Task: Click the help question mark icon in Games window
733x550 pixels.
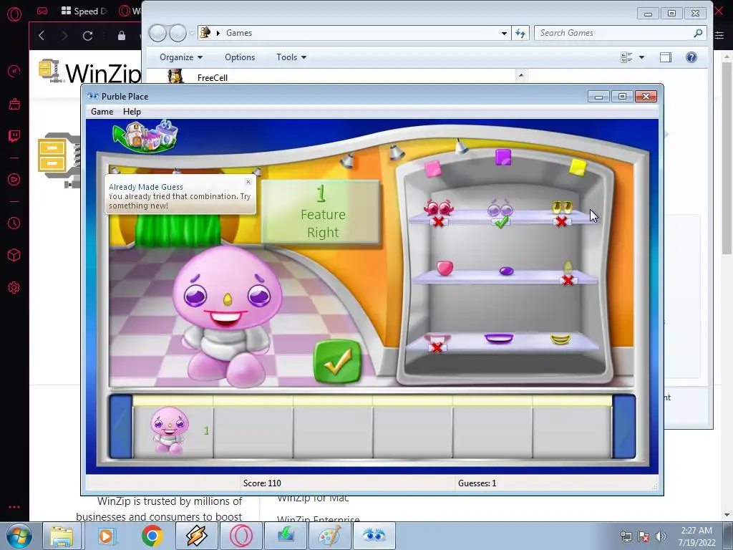Action: [x=691, y=57]
